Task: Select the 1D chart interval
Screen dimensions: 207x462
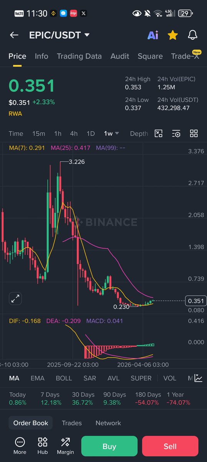Action: pyautogui.click(x=90, y=134)
